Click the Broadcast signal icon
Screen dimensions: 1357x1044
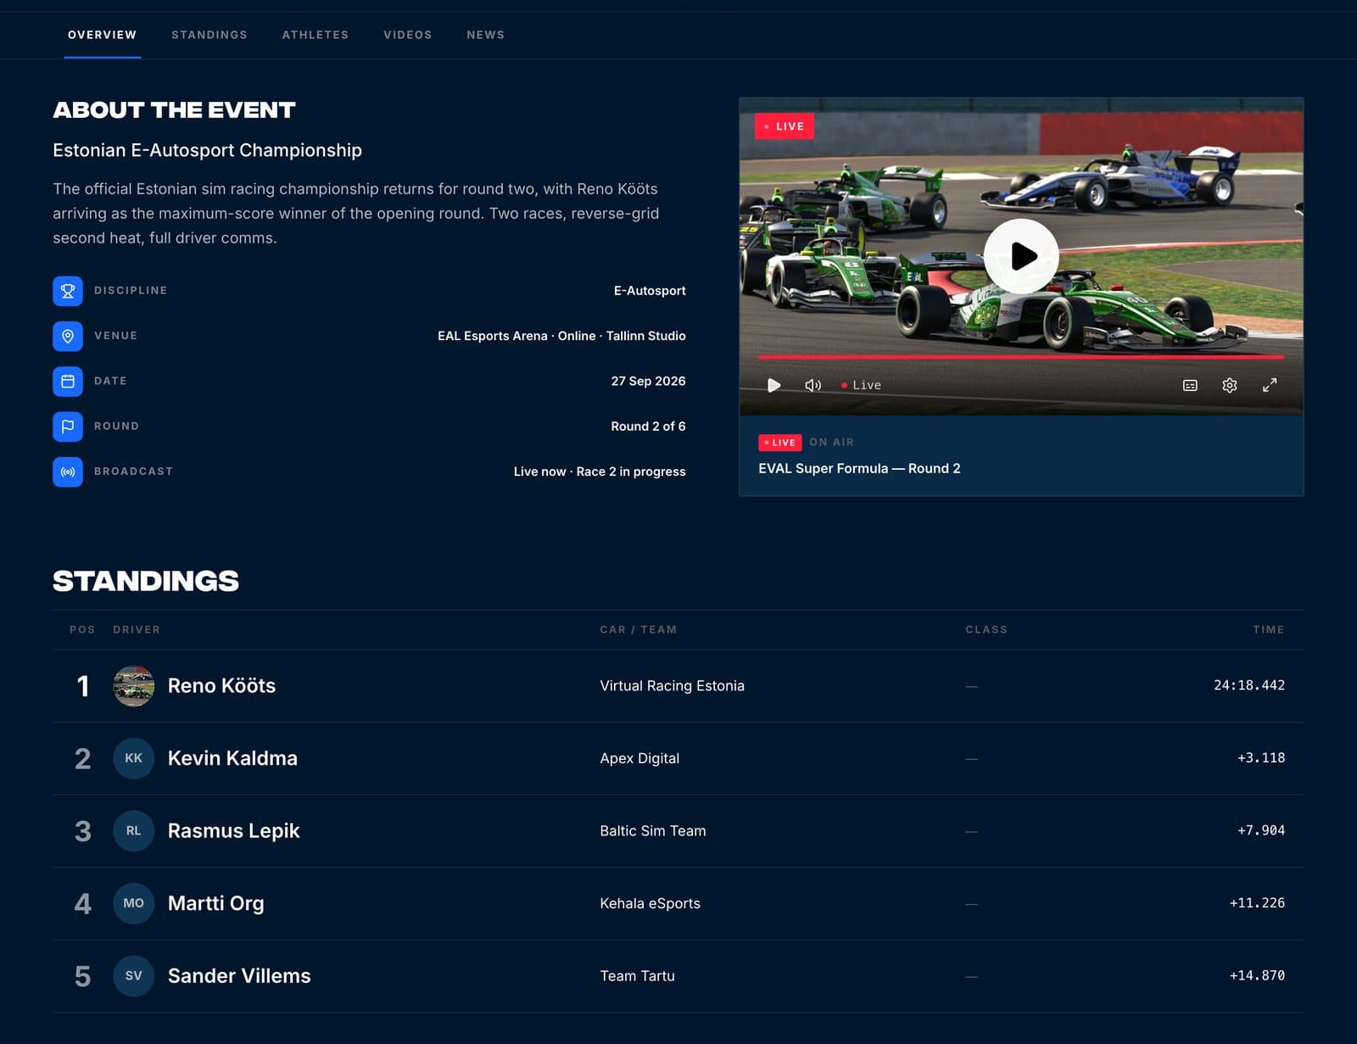pyautogui.click(x=68, y=472)
